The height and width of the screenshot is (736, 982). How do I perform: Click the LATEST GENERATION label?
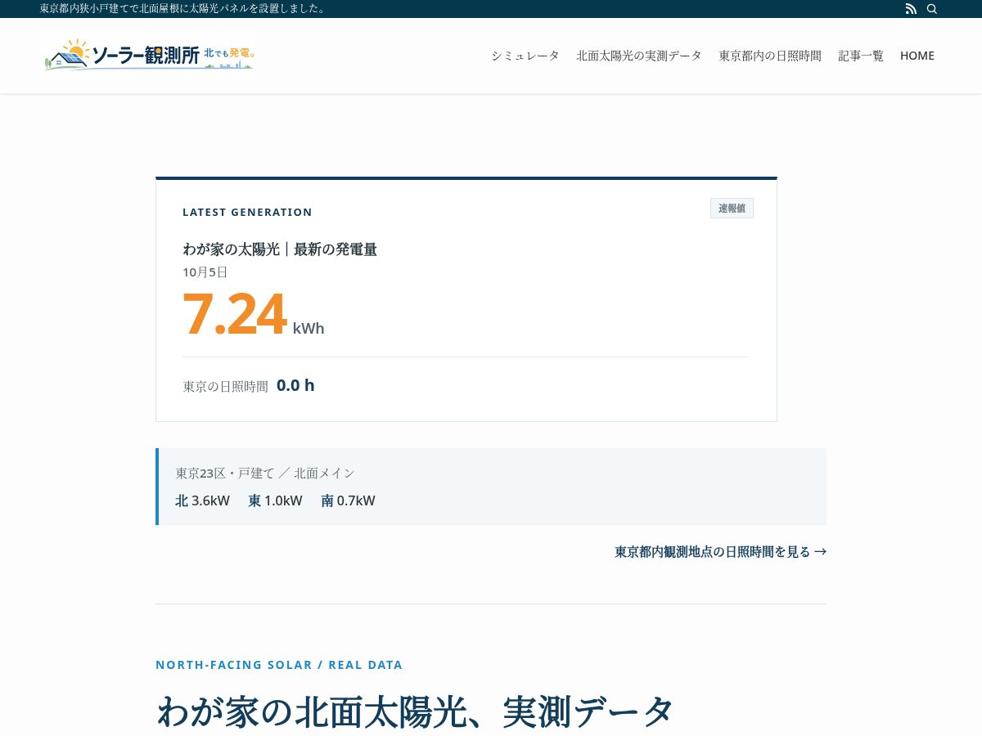click(x=247, y=212)
